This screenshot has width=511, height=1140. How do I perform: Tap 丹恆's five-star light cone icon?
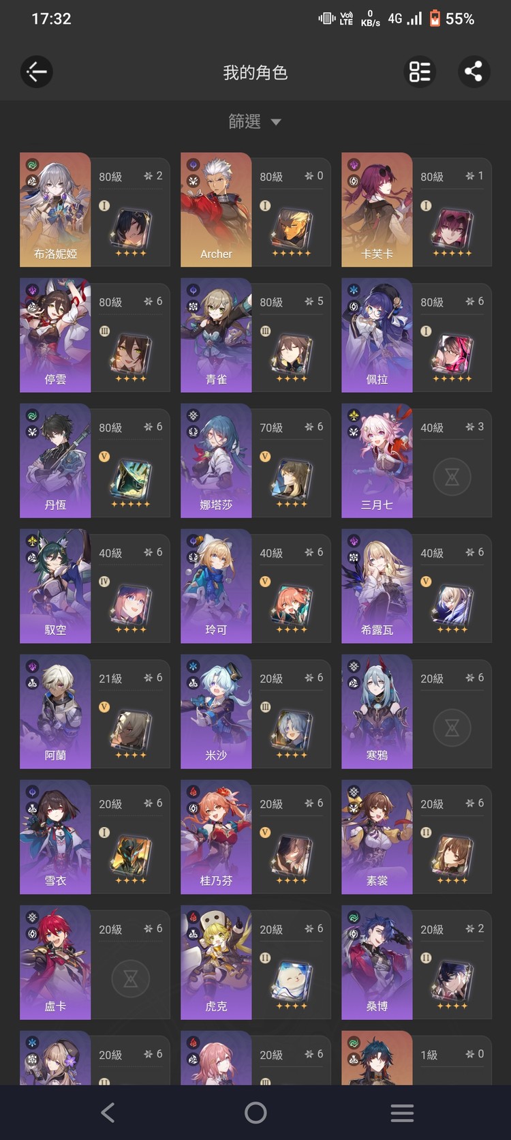[x=131, y=479]
